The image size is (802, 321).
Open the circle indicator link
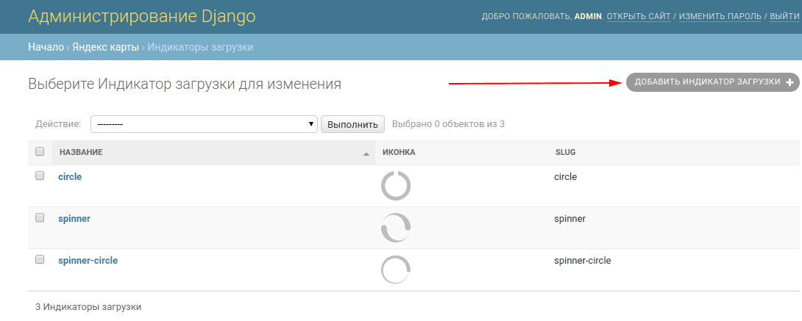[70, 176]
